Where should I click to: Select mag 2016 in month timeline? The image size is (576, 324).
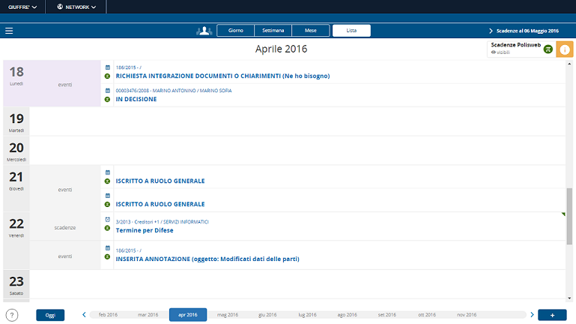[x=227, y=315]
